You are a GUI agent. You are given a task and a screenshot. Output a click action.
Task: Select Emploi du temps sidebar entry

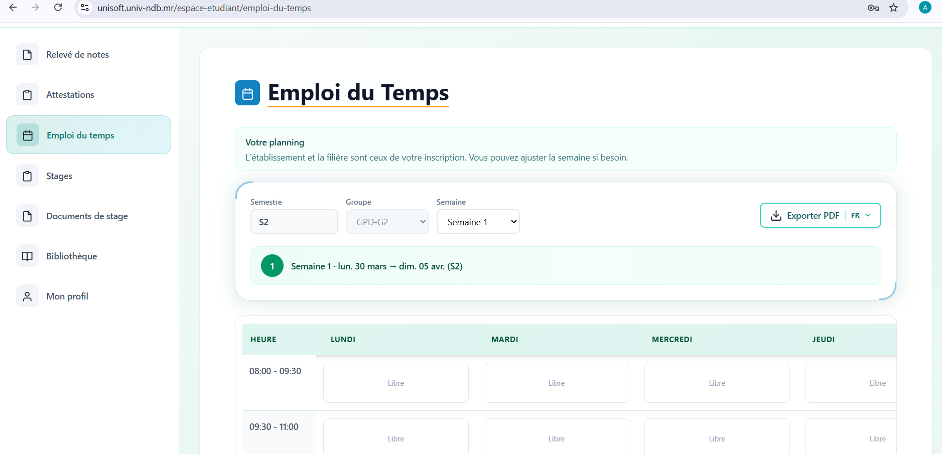point(88,135)
